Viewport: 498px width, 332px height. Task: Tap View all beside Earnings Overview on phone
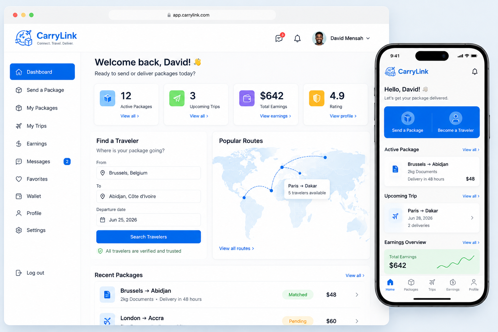tap(471, 243)
